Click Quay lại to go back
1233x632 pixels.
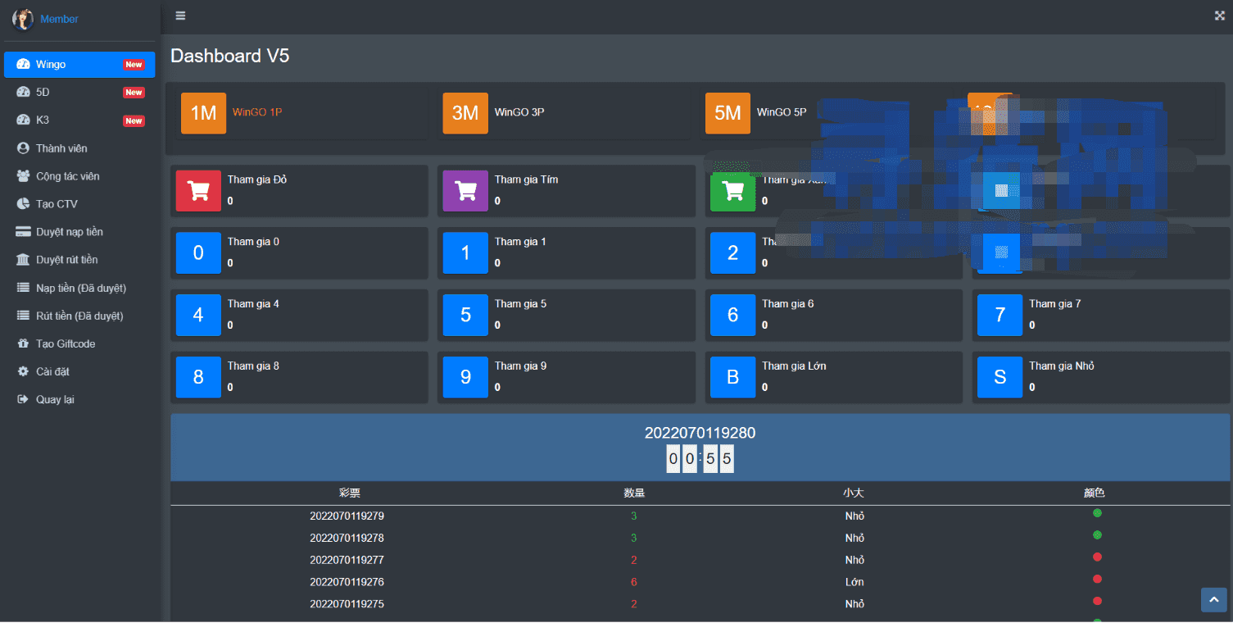tap(55, 399)
